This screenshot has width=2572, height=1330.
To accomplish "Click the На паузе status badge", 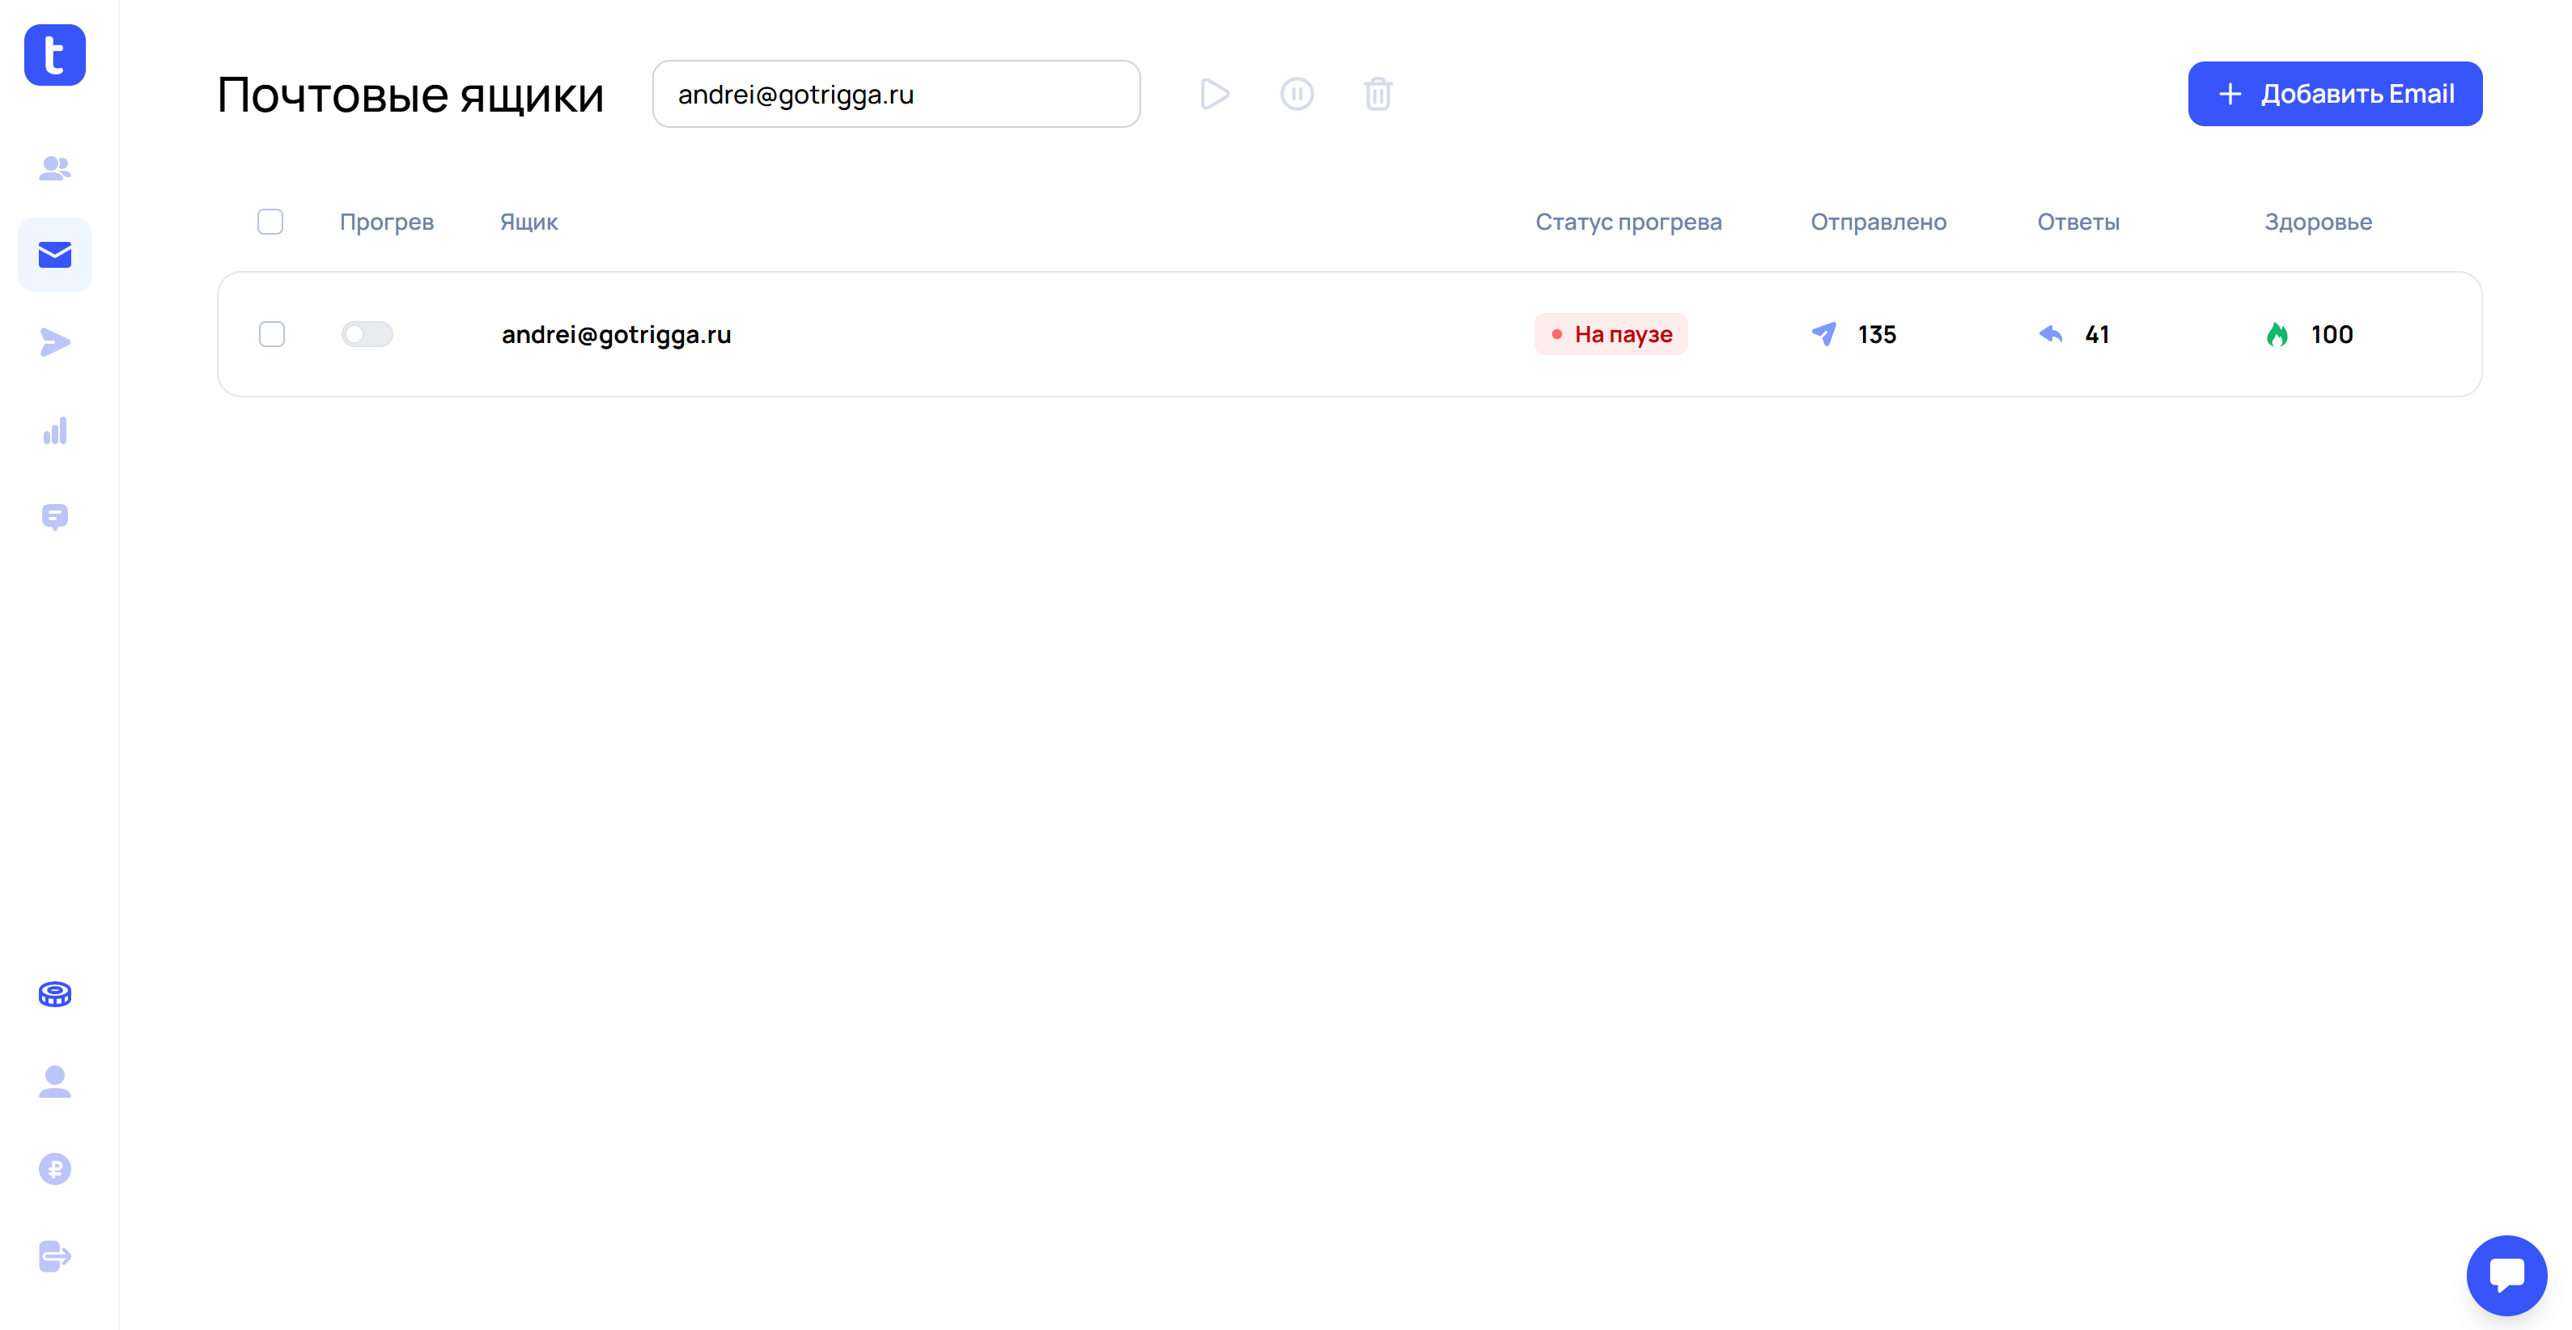I will coord(1611,334).
